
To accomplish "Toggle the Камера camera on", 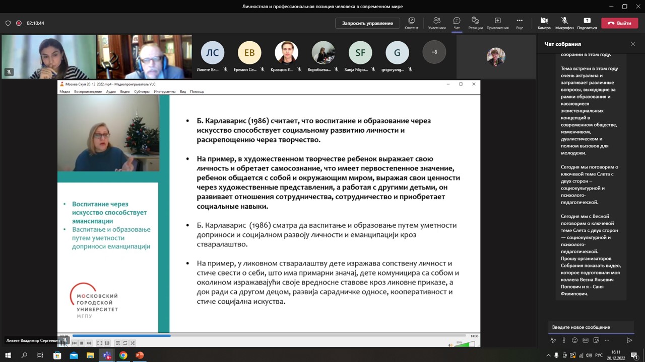I will click(x=544, y=23).
